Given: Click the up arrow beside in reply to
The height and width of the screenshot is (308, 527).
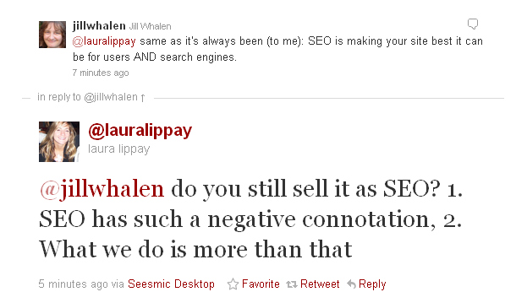Looking at the screenshot, I should pos(143,98).
